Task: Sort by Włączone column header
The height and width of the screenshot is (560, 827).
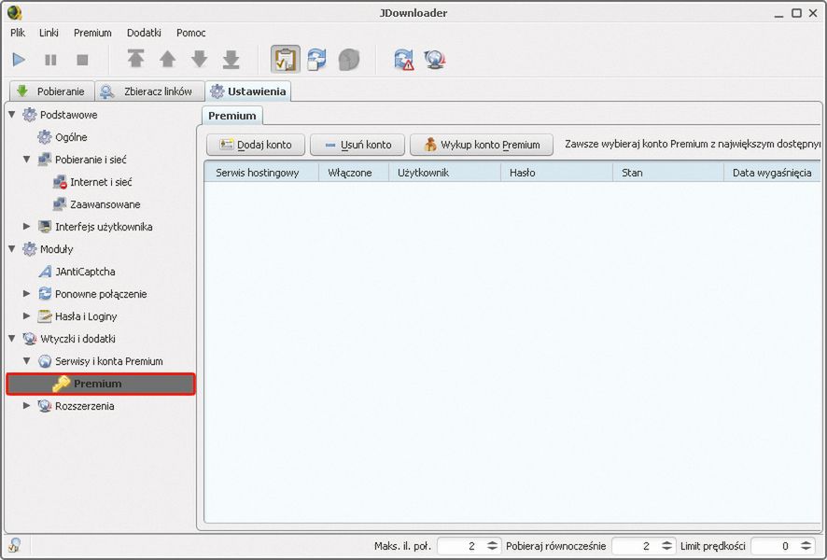Action: click(354, 173)
